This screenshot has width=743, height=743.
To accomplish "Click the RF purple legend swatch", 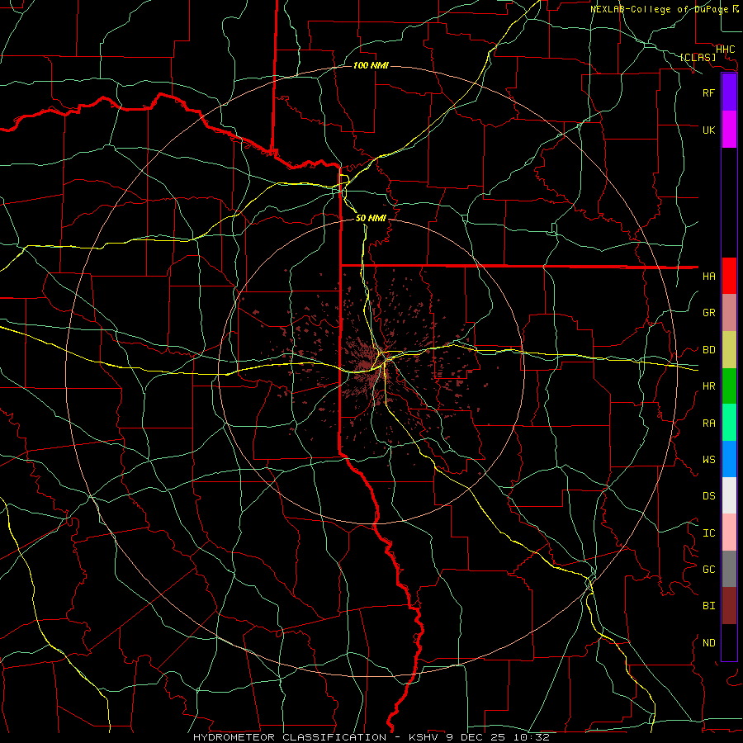I will 729,92.
